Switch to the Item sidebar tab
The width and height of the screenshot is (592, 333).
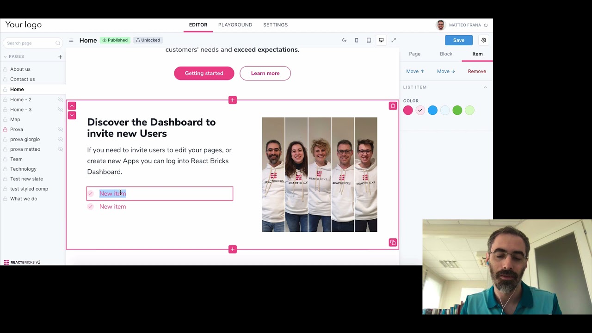[477, 54]
